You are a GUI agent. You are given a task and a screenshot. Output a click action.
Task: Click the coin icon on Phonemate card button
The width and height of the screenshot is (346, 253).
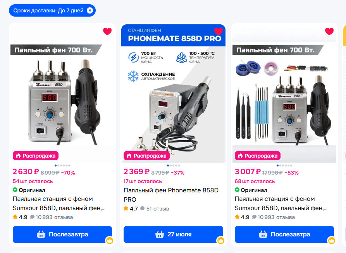click(x=221, y=240)
